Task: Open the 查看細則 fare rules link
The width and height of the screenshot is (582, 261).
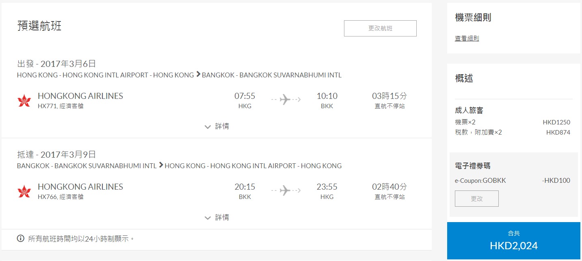Action: [x=467, y=39]
